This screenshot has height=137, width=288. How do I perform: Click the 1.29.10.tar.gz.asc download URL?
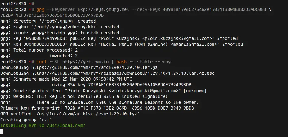click(x=123, y=73)
